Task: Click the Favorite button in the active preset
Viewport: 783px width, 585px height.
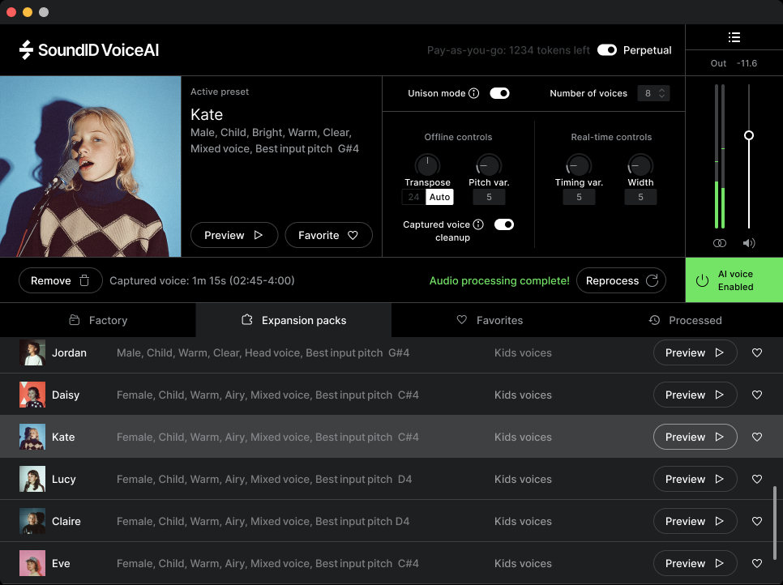Action: click(328, 235)
